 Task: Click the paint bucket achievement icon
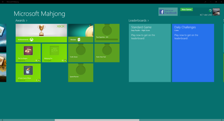pyautogui.click(x=28, y=70)
